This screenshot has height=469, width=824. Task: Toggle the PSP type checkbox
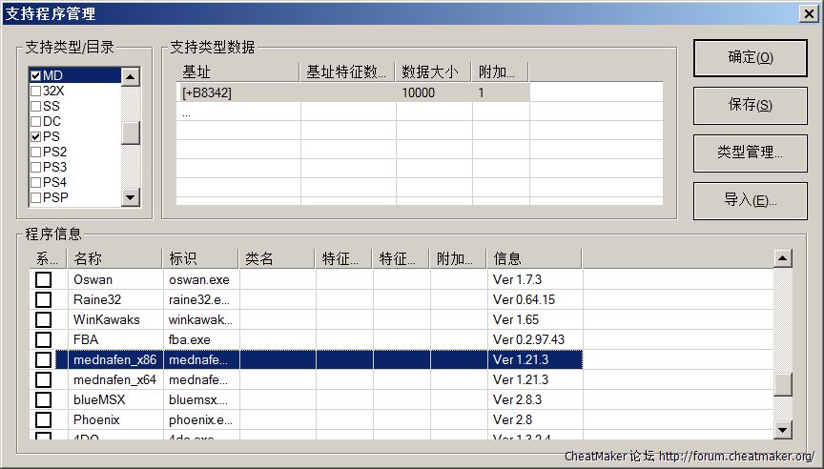35,197
